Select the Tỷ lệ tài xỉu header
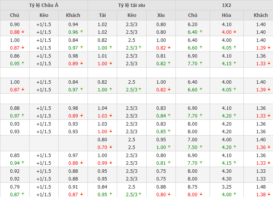Image resolution: width=273 pixels, height=197 pixels. coord(132,5)
